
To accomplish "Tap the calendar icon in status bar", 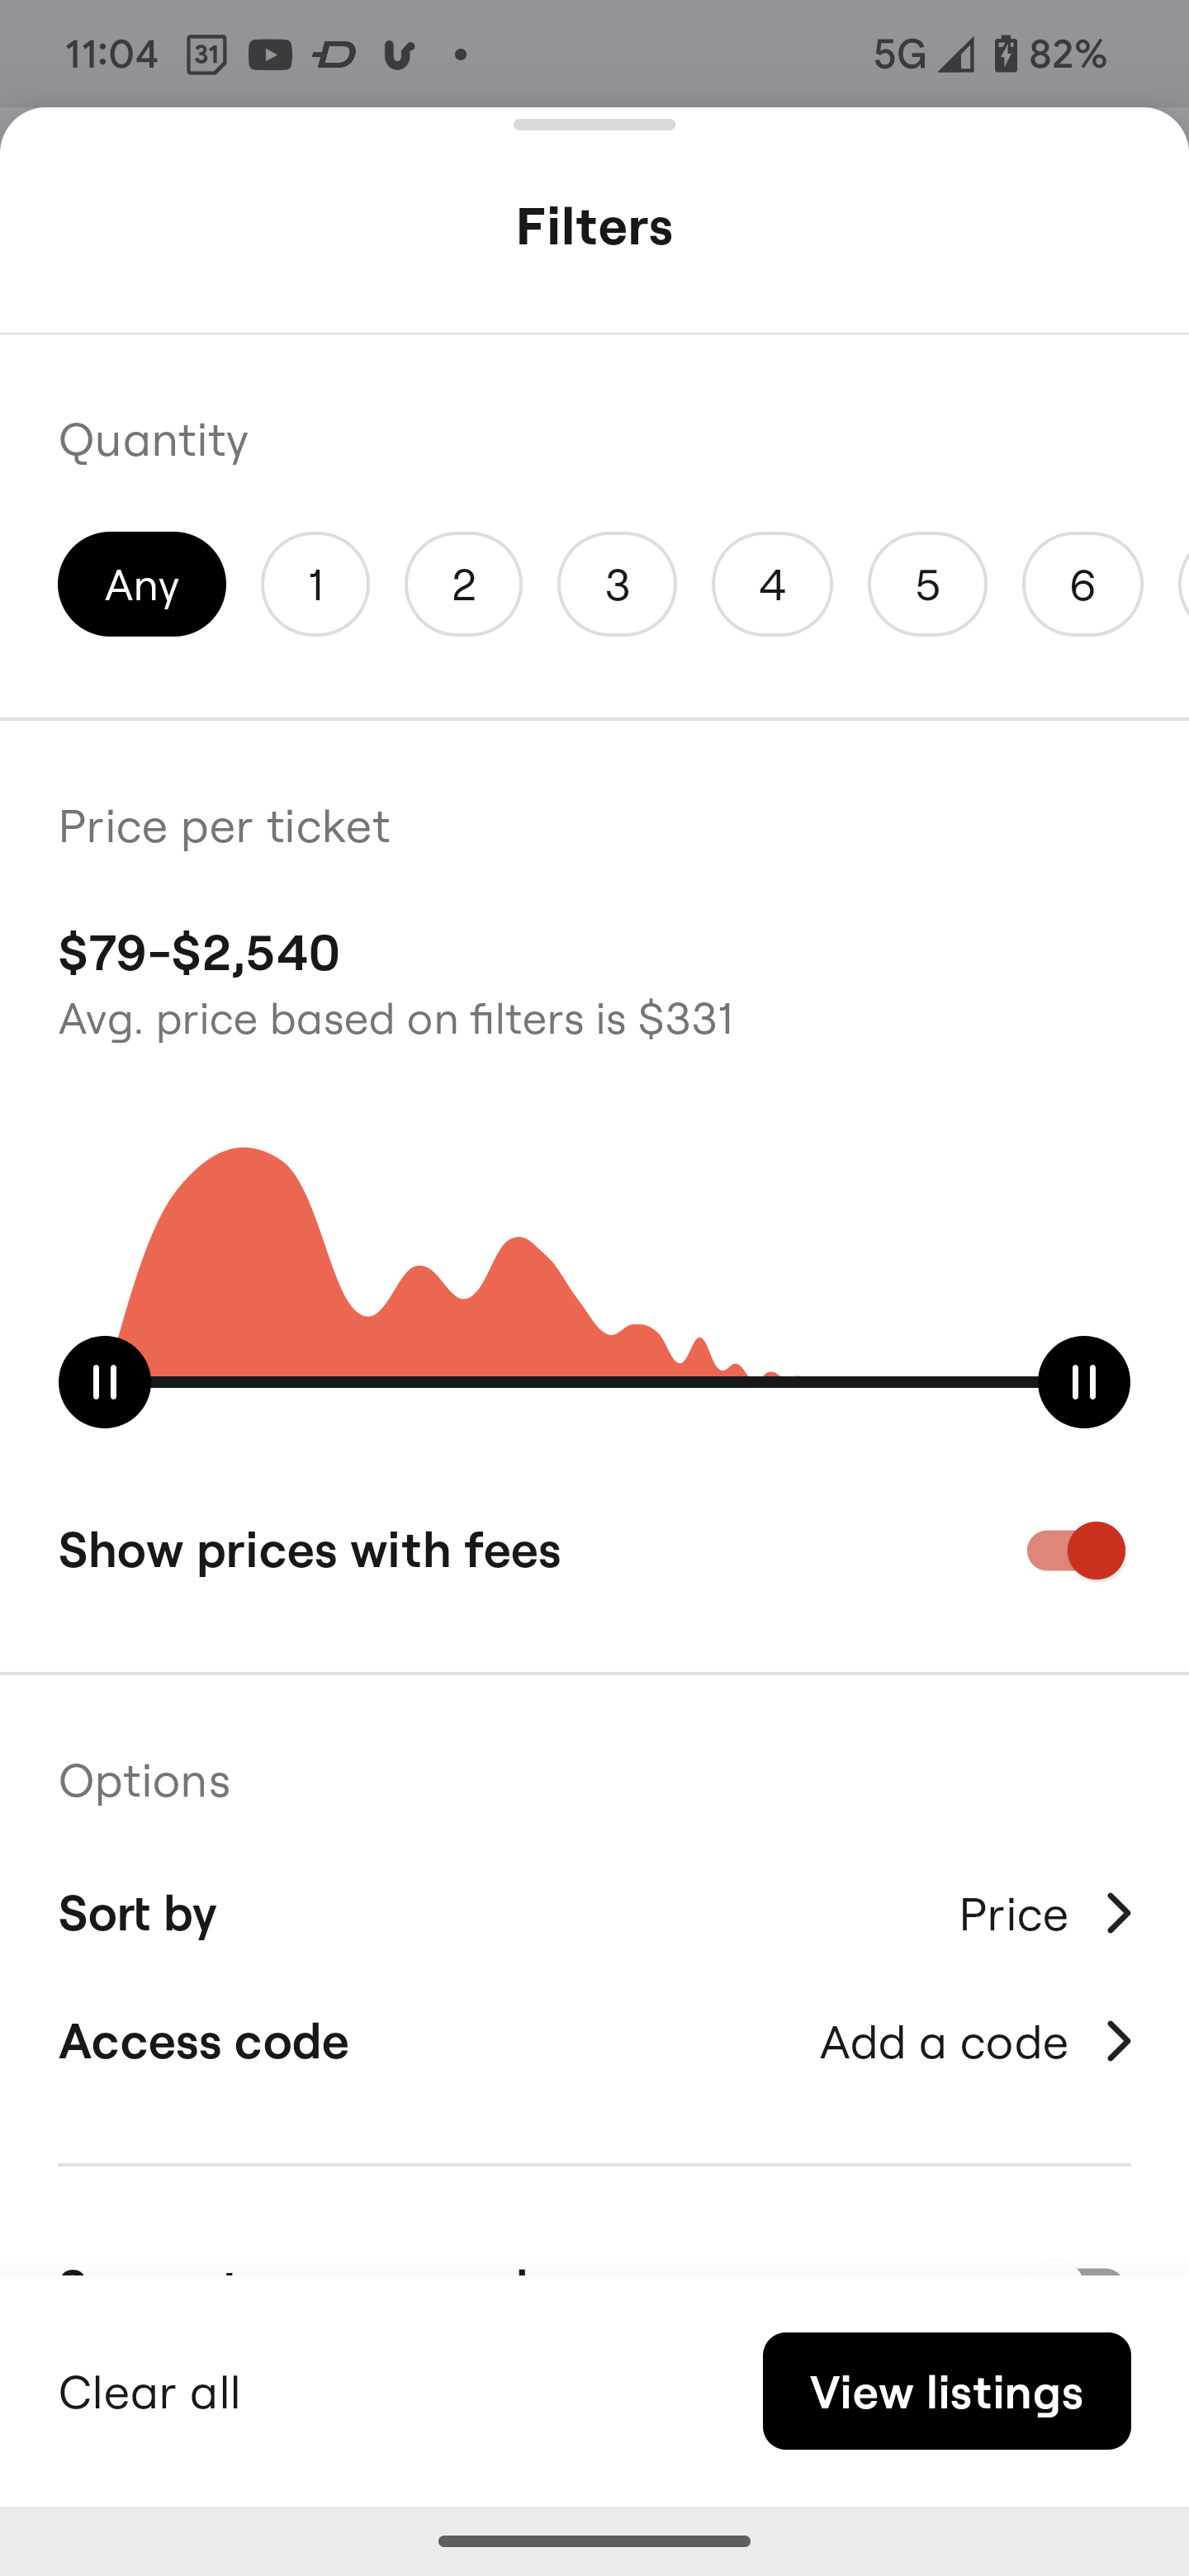I will (x=206, y=54).
